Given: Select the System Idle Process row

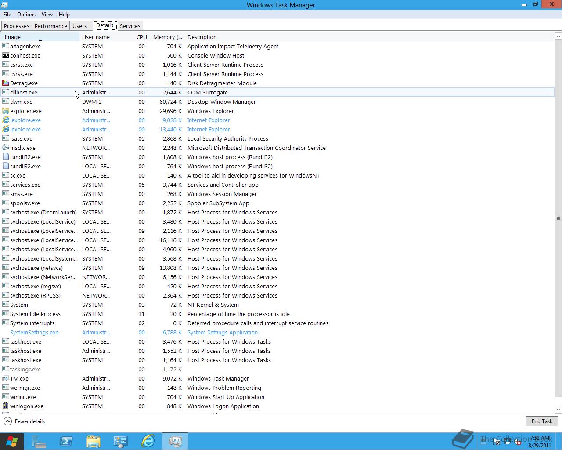Looking at the screenshot, I should 277,314.
